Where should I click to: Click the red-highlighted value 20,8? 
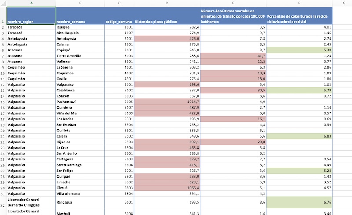(233, 142)
